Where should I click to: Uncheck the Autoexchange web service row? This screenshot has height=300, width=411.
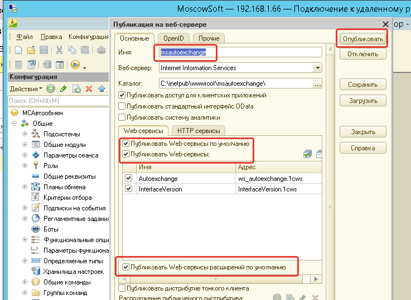[128, 178]
